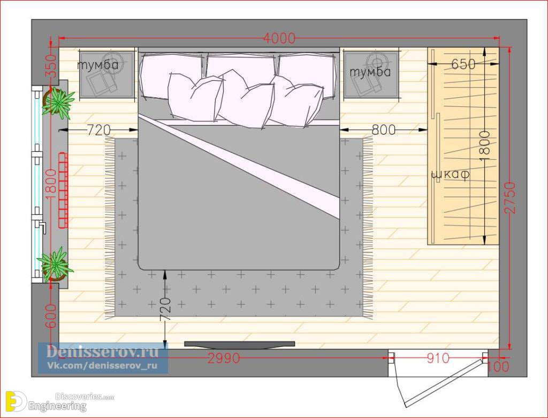548x418 pixels.
Task: Select the 800 clearance dimension right of bed
Action: point(383,130)
